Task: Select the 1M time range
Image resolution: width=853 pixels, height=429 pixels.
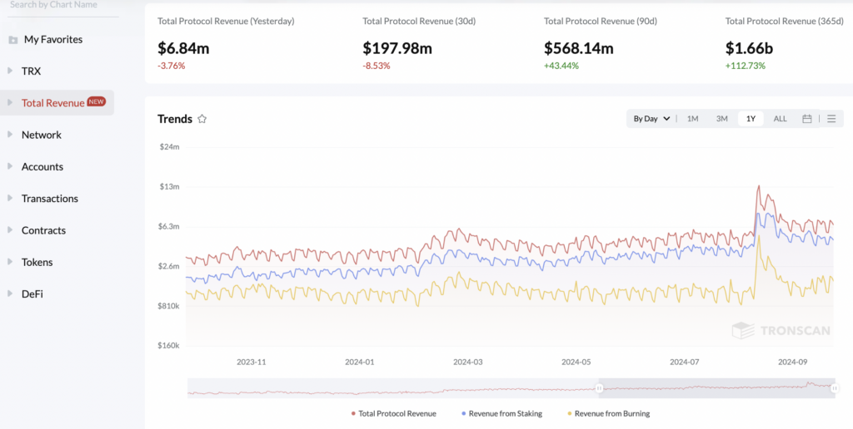Action: point(692,118)
